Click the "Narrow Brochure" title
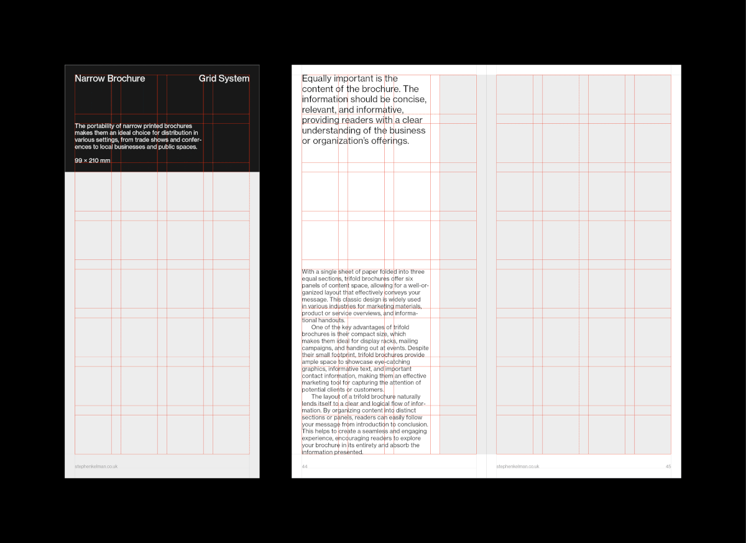 point(109,78)
